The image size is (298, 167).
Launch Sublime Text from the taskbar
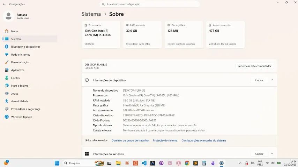pos(195,163)
